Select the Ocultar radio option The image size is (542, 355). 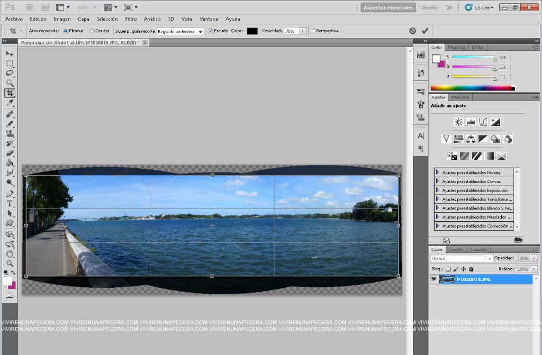point(92,31)
